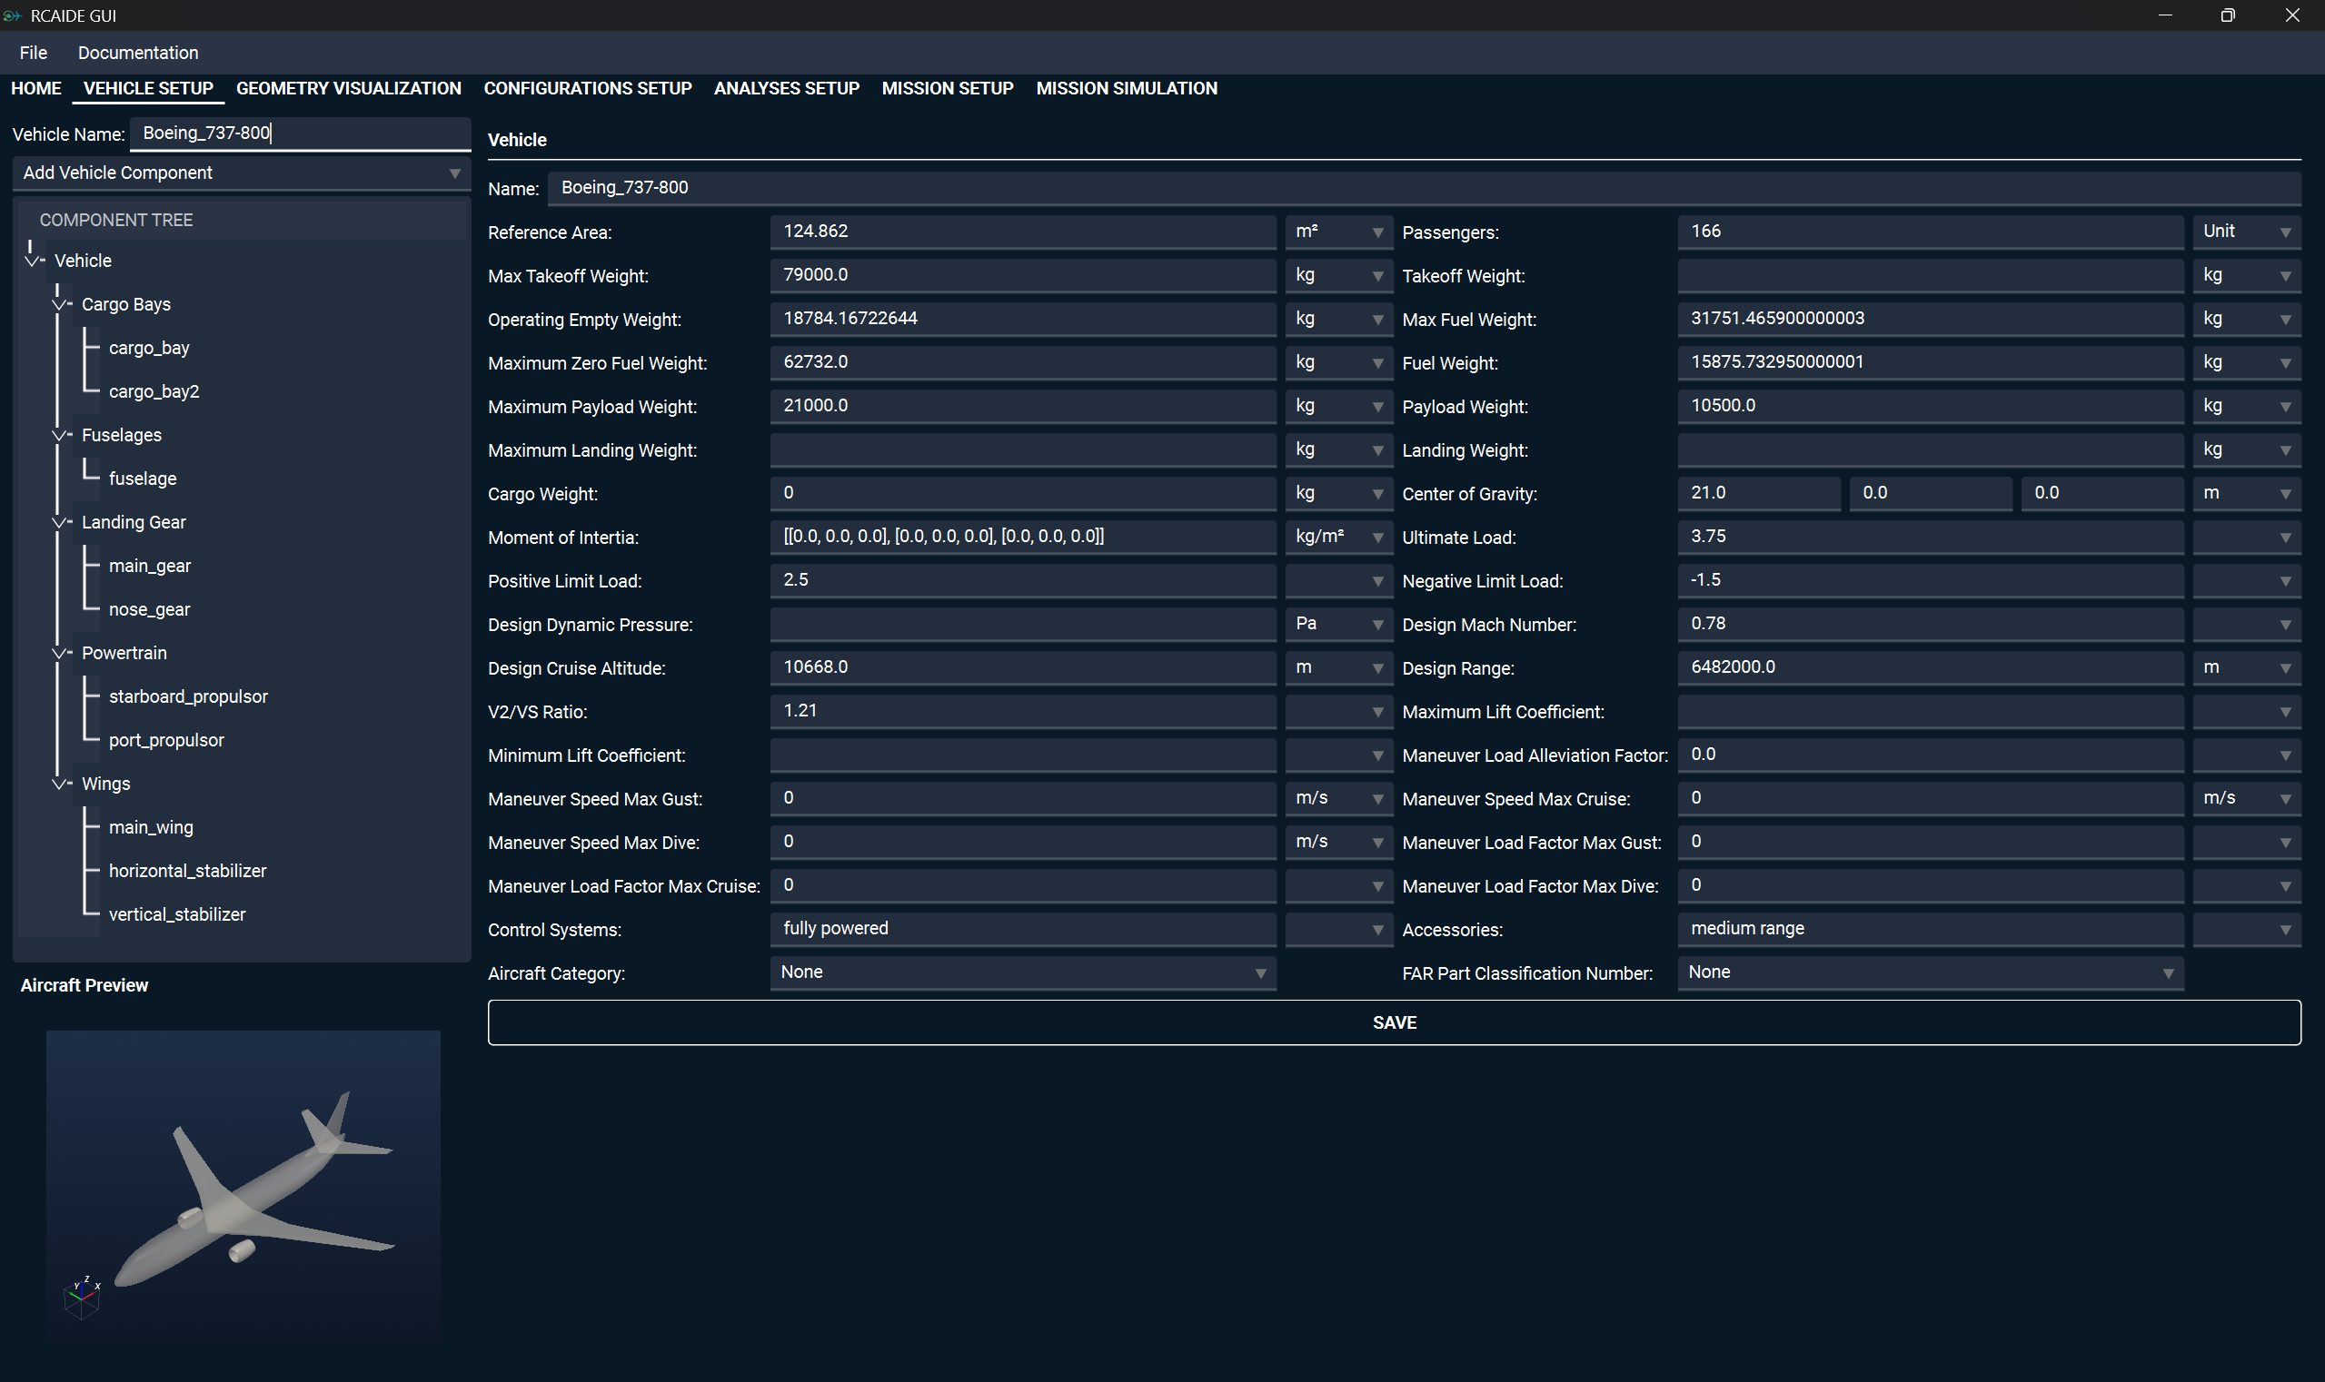Click the empty Maximum Landing Weight field
Image resolution: width=2325 pixels, height=1382 pixels.
tap(1022, 449)
